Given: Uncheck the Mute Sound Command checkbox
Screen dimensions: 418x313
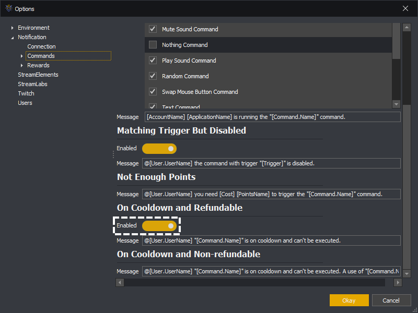Looking at the screenshot, I should click(153, 29).
